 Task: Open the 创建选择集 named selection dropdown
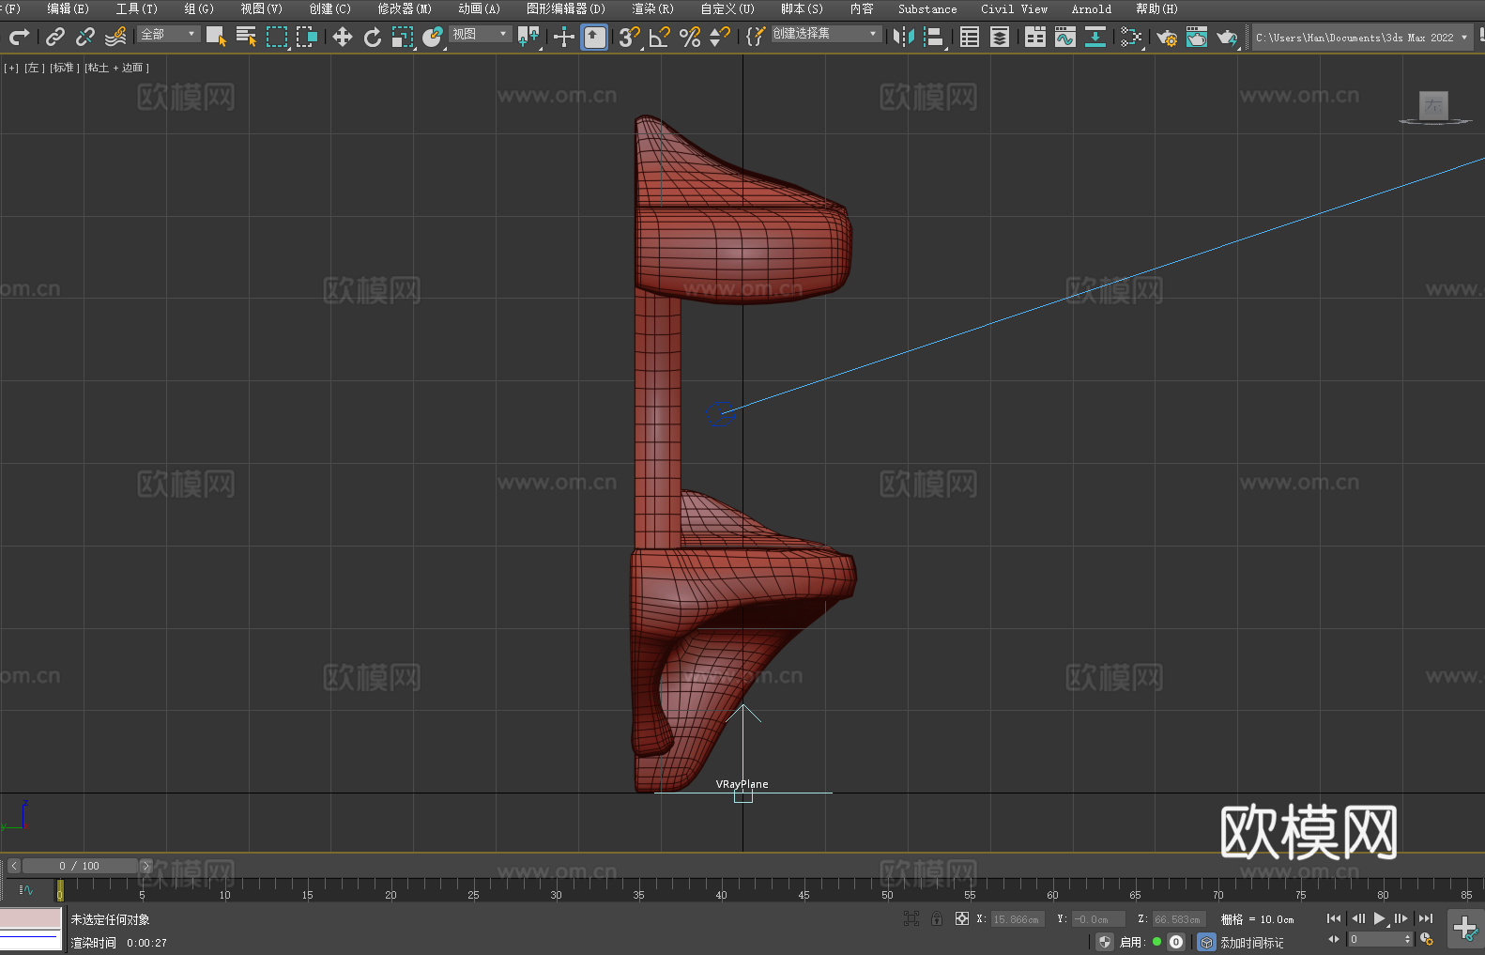826,34
